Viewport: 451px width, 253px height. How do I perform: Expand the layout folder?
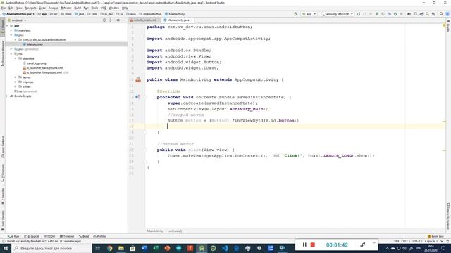[x=16, y=77]
